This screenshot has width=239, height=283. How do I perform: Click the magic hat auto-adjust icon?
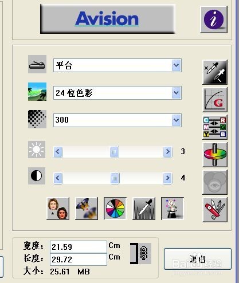point(173,209)
